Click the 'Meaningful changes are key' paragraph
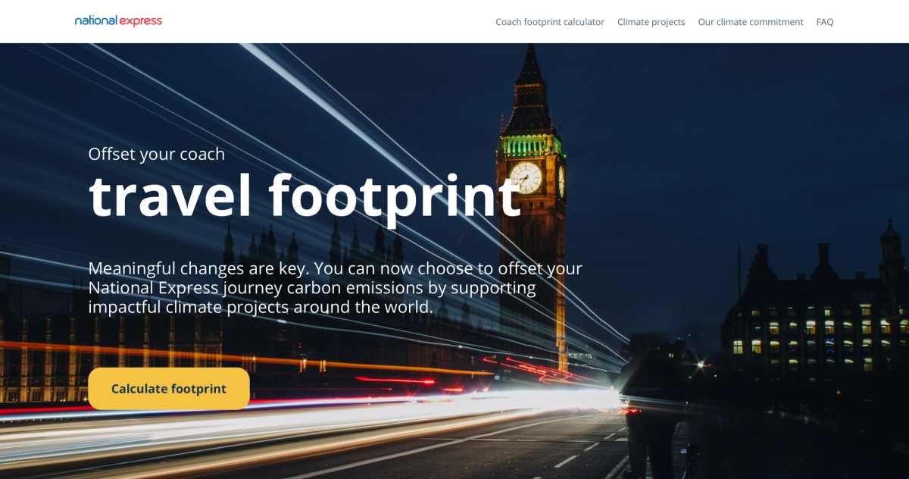The image size is (909, 479). click(x=335, y=288)
